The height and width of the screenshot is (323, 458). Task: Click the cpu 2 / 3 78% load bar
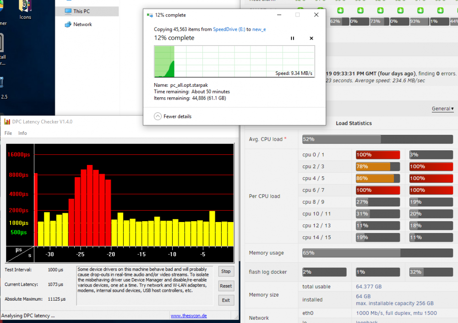pyautogui.click(x=378, y=167)
